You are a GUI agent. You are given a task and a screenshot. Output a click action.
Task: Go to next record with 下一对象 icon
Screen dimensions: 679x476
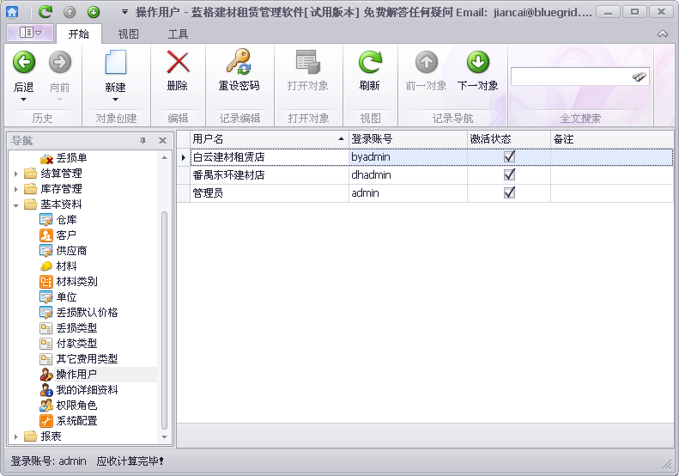pyautogui.click(x=478, y=63)
